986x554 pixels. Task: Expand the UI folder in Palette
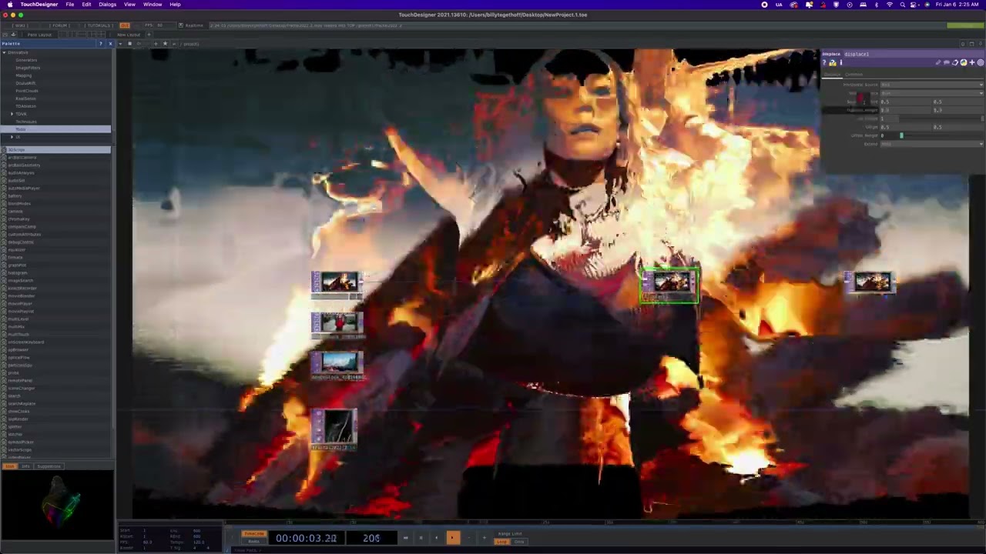pos(12,137)
